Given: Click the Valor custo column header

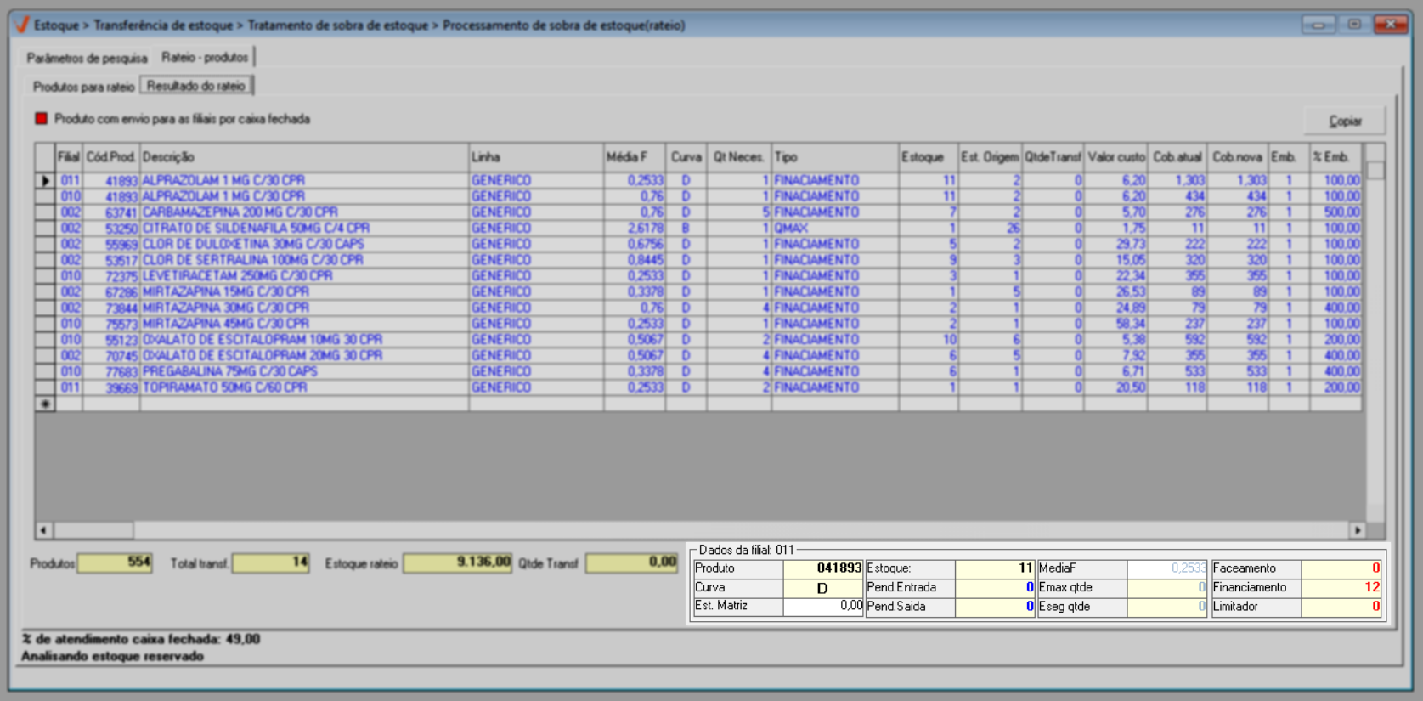Looking at the screenshot, I should [1115, 157].
